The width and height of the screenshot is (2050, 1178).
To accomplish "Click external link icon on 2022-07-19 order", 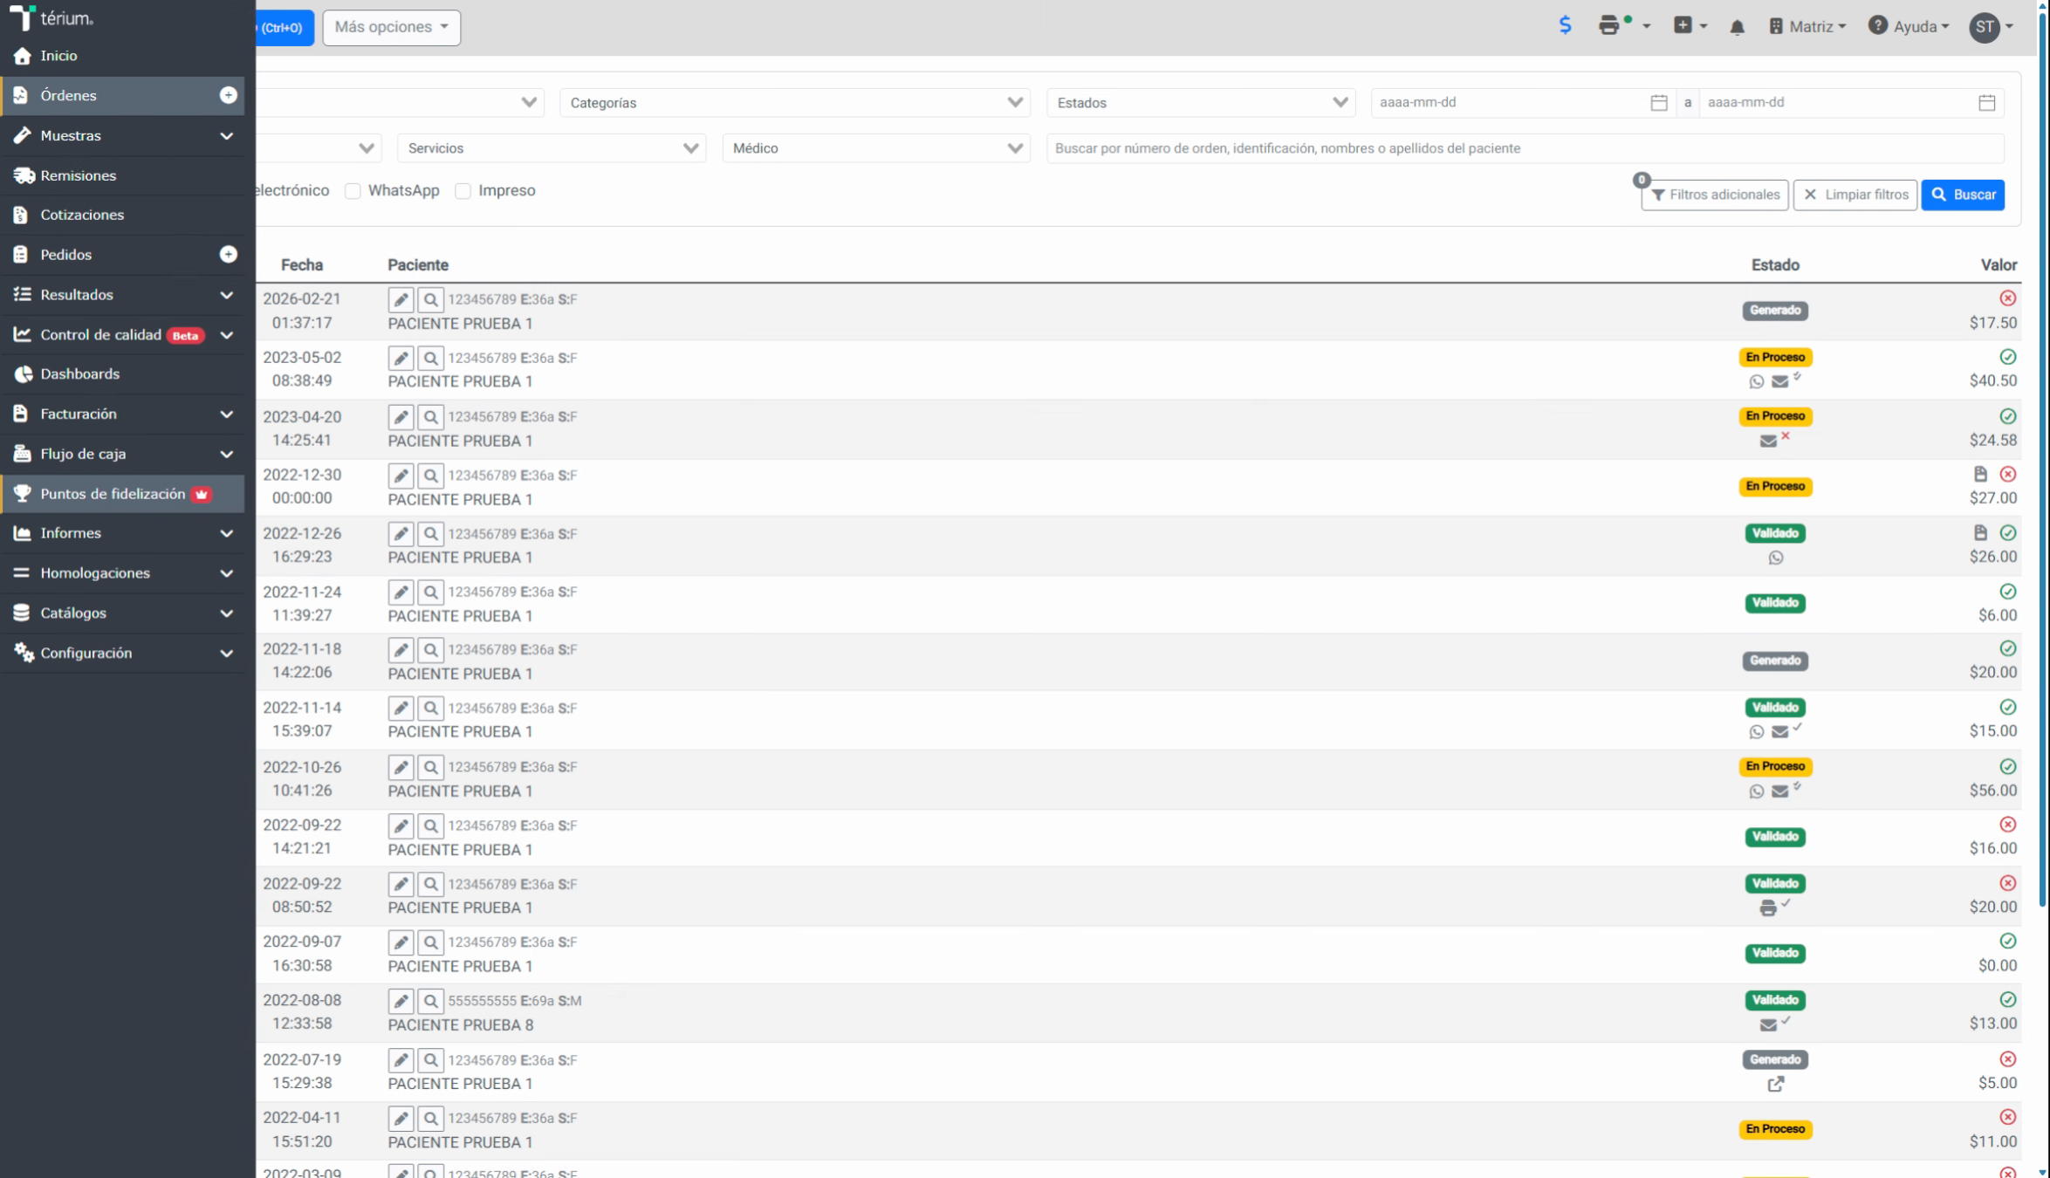I will [x=1775, y=1084].
